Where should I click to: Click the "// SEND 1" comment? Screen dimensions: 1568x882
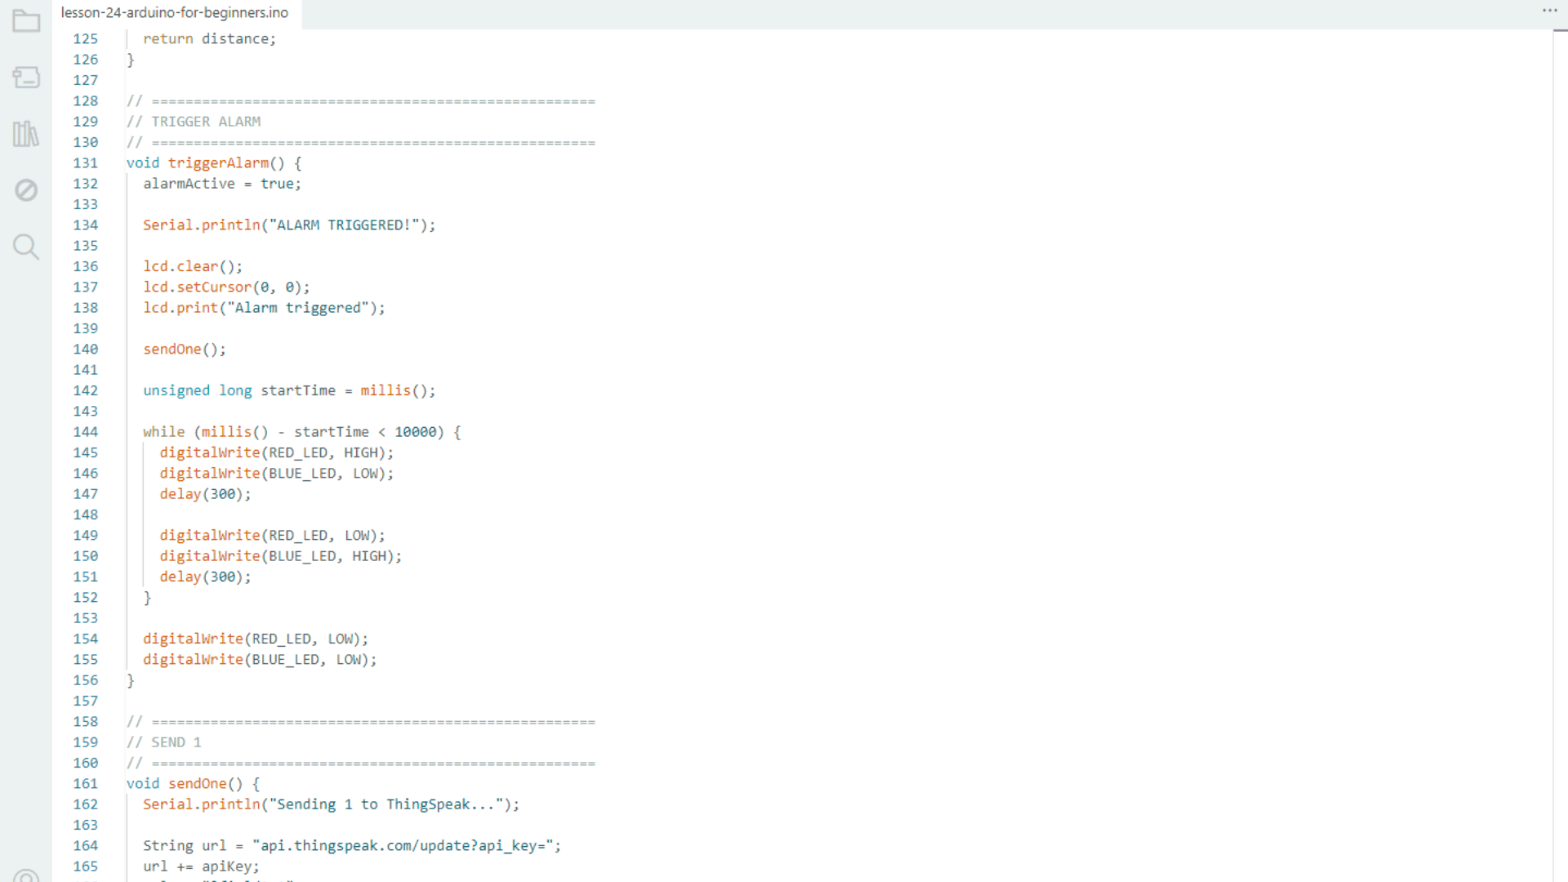click(164, 742)
